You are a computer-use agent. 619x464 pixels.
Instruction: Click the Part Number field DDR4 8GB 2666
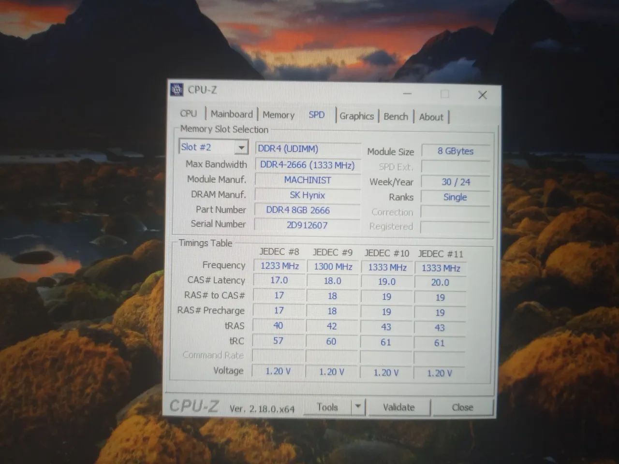pos(308,210)
